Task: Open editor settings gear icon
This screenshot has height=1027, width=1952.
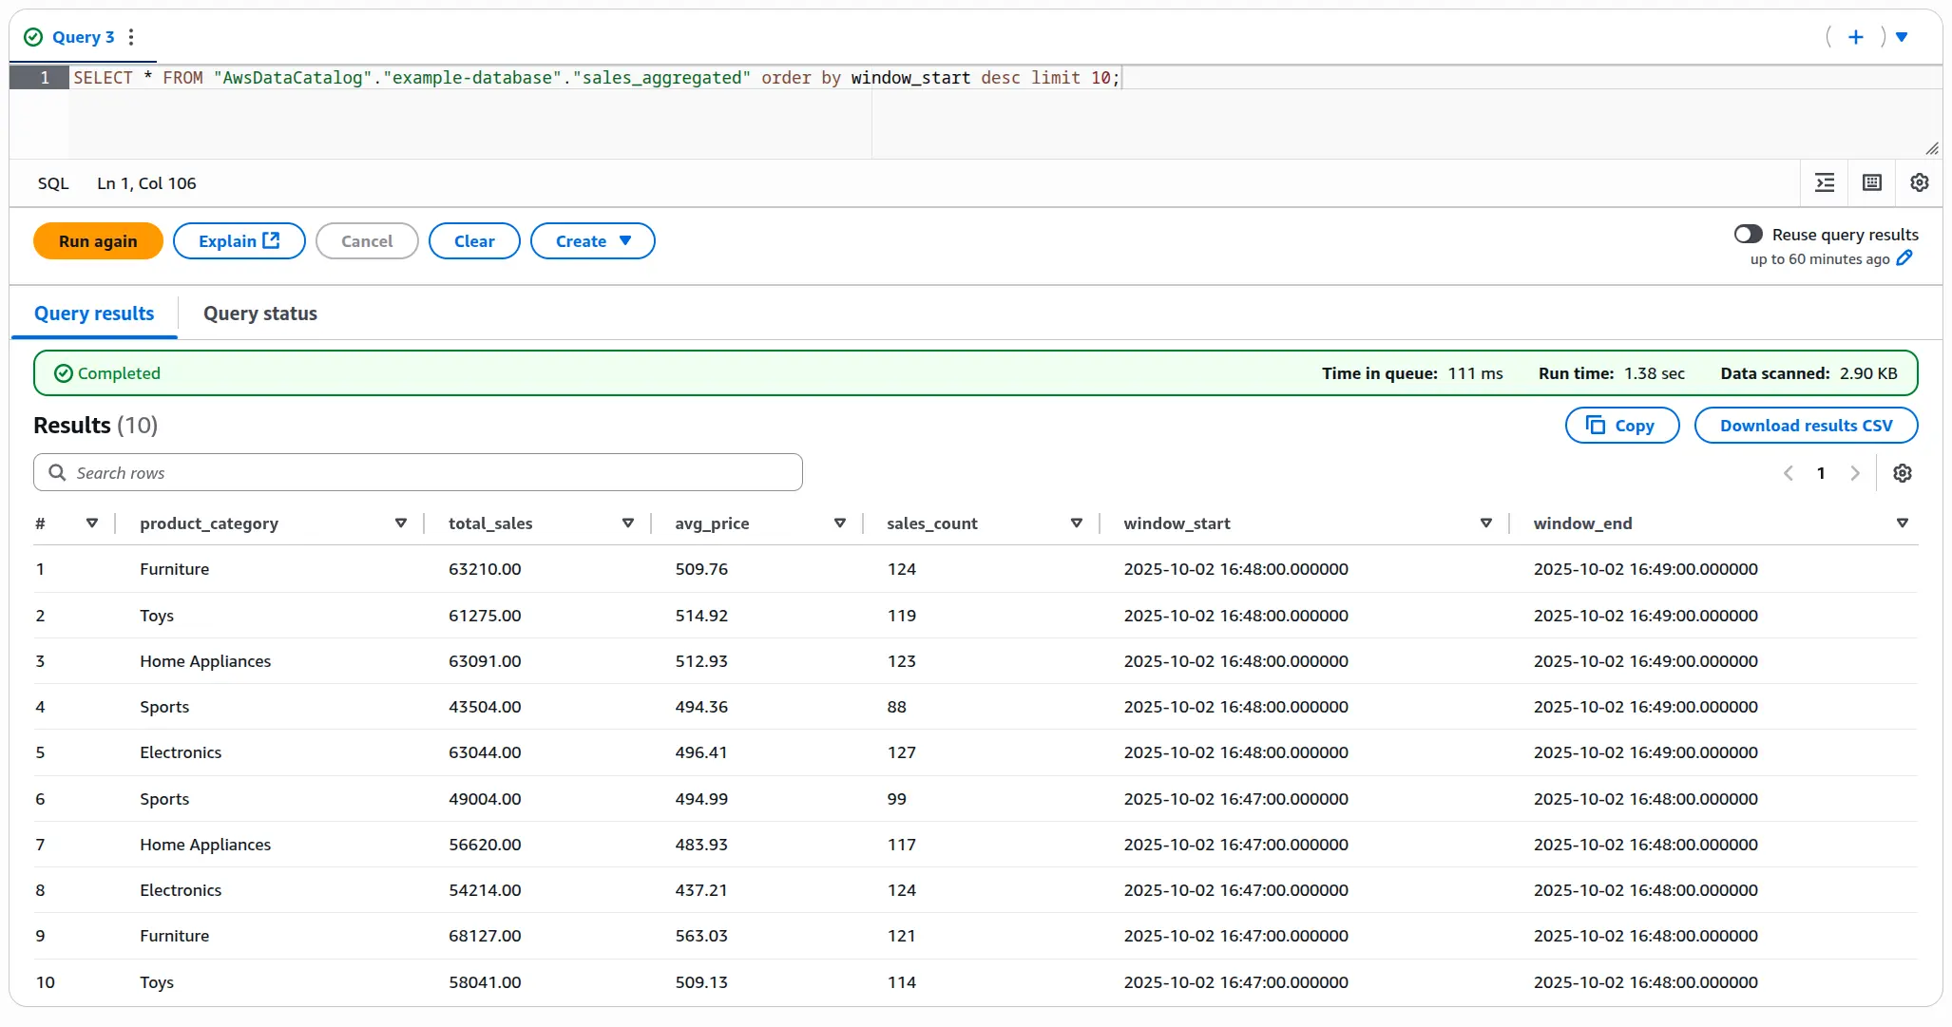Action: [x=1920, y=183]
